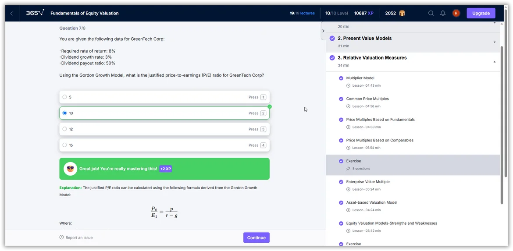The image size is (513, 251).
Task: Click the Upgrade button
Action: click(x=481, y=13)
